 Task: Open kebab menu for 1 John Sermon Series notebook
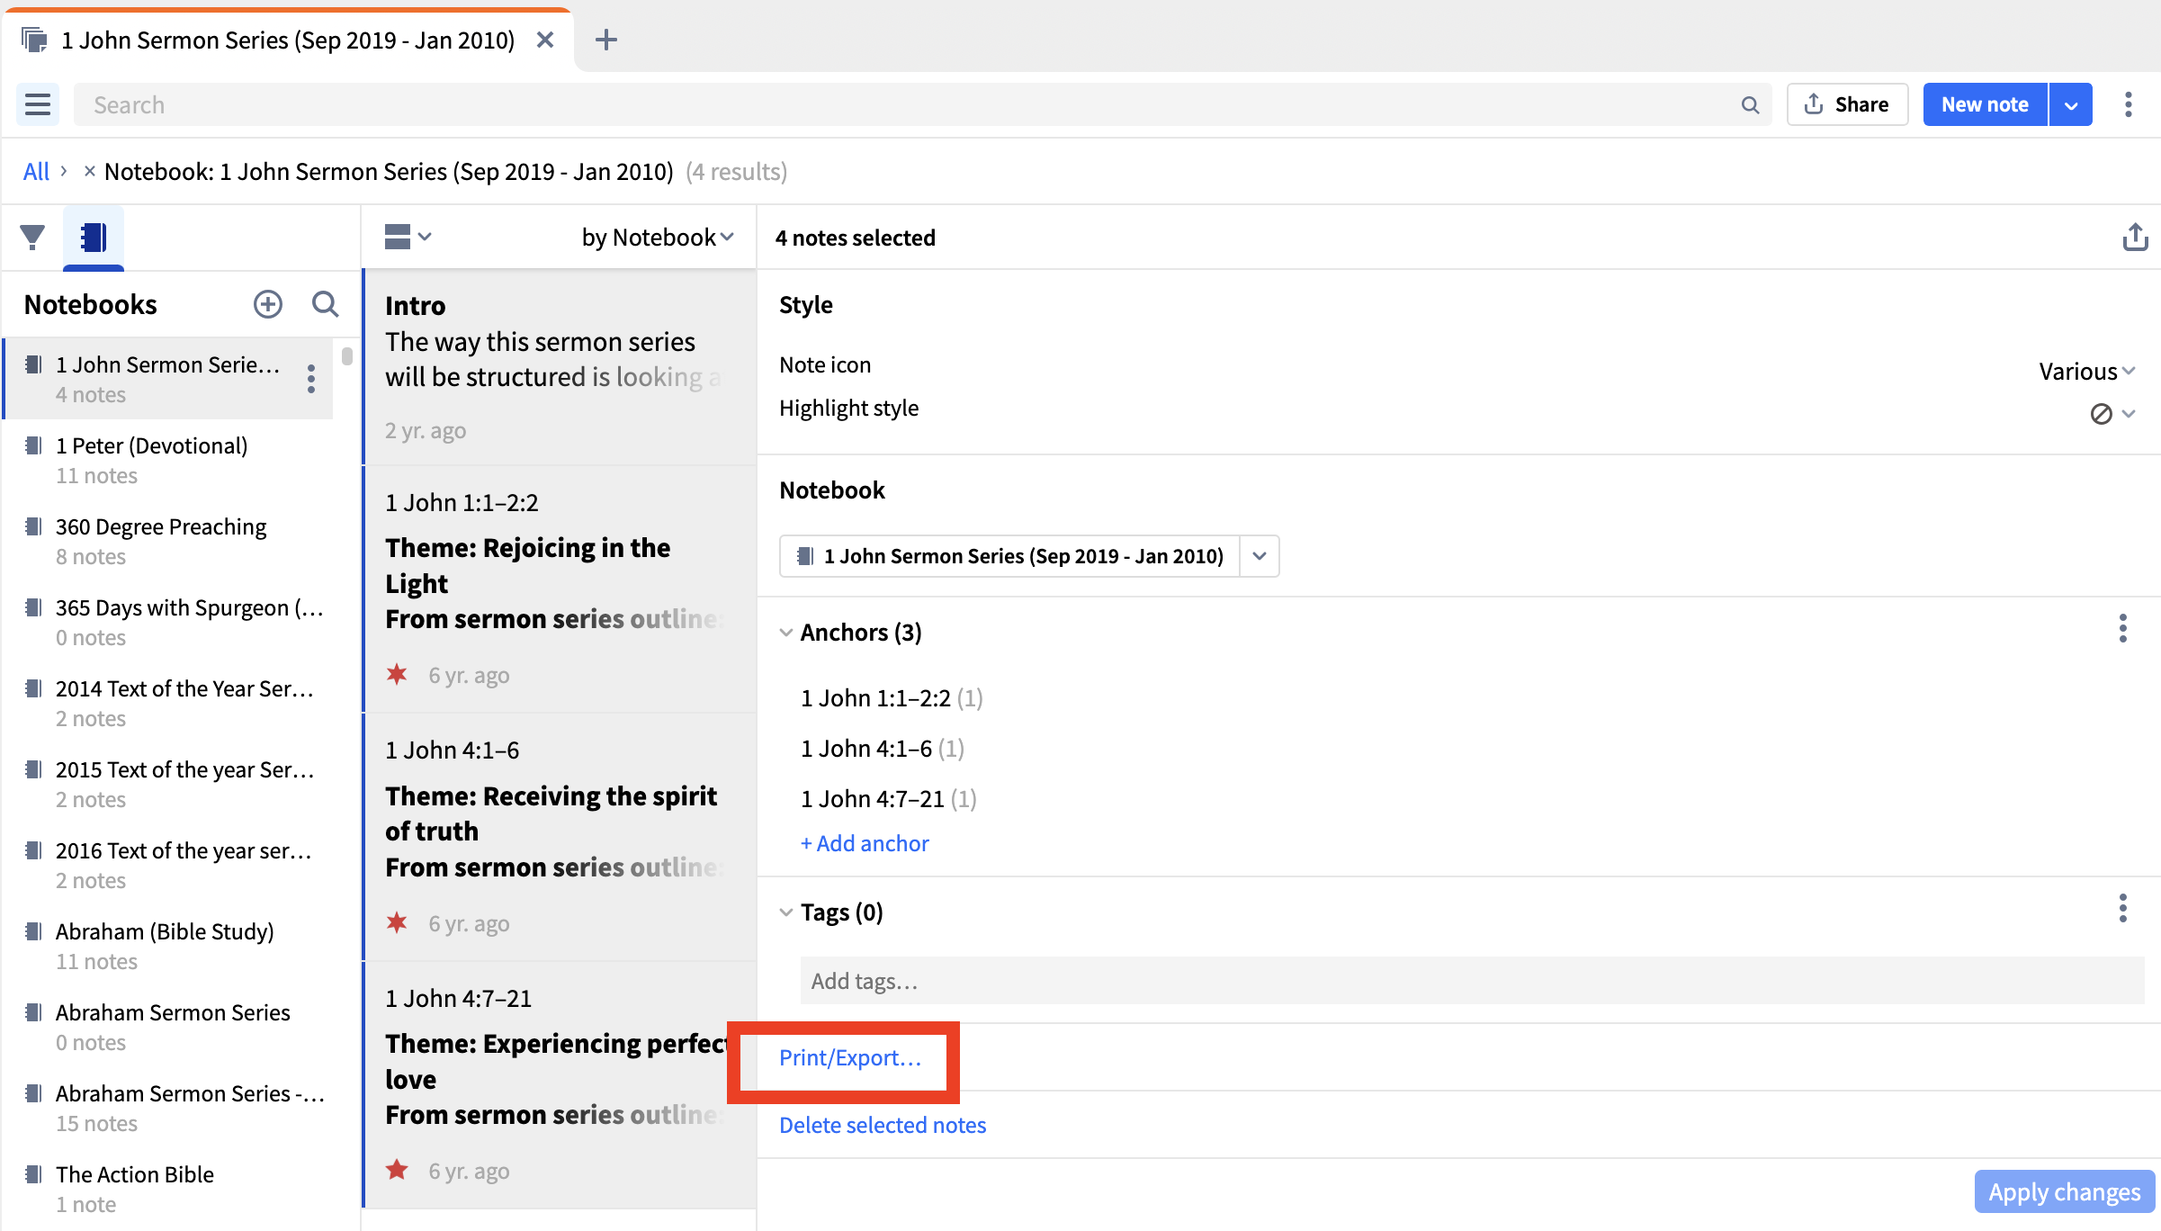[x=311, y=378]
